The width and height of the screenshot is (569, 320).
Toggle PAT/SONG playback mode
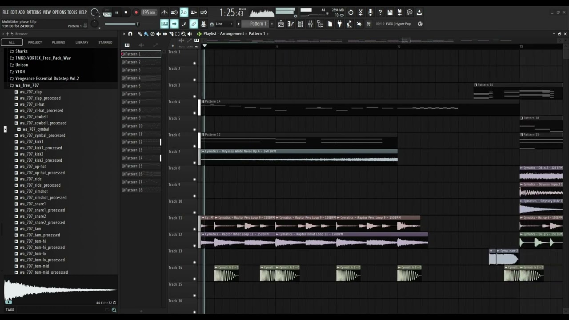[x=107, y=12]
